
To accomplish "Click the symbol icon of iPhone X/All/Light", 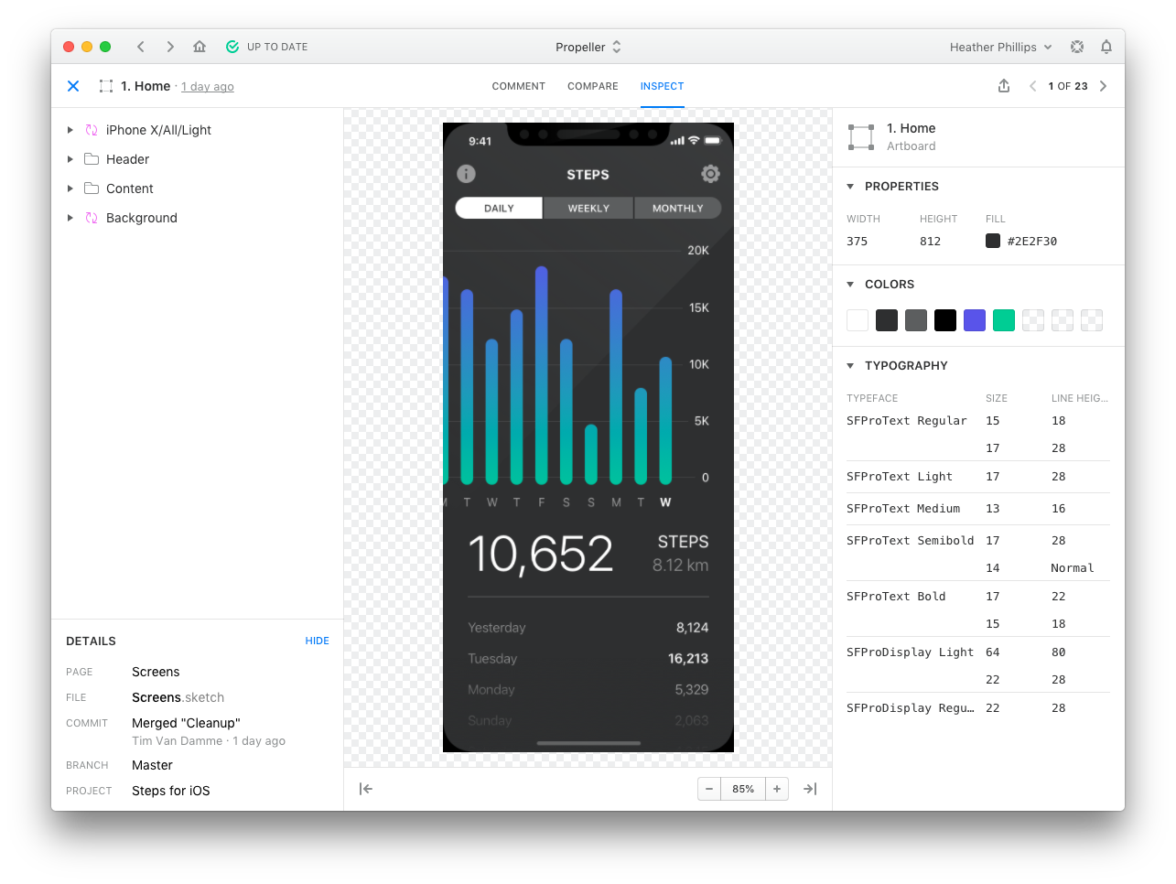I will pos(92,130).
